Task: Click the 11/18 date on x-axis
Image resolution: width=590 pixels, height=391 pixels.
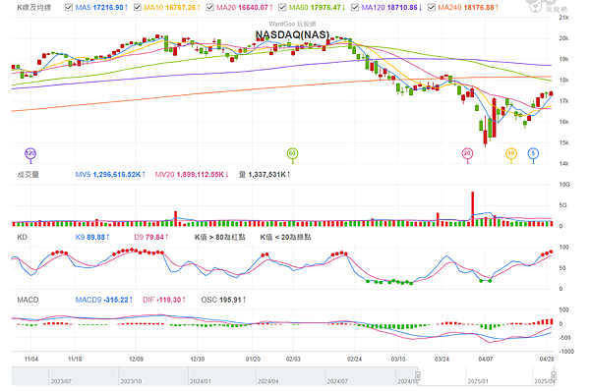Action: click(x=75, y=359)
